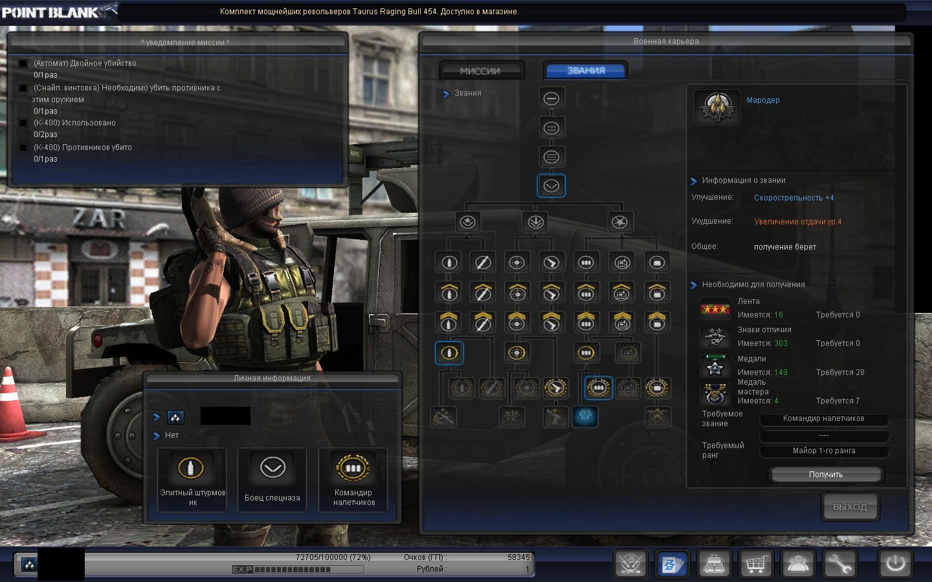Expand the Информация о звании section arrow
932x582 pixels.
point(693,181)
